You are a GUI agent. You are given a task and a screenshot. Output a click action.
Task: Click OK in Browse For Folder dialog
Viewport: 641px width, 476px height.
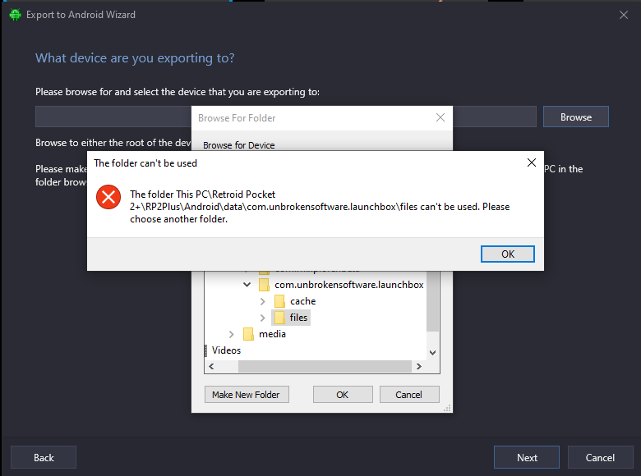pyautogui.click(x=343, y=395)
